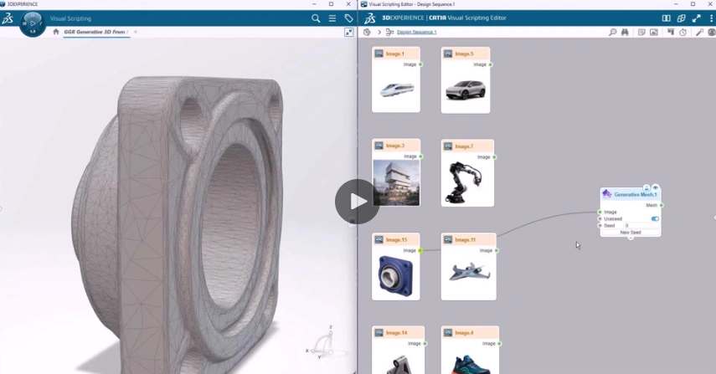This screenshot has width=716, height=374.
Task: Select the Image.15 node header
Action: [x=396, y=239]
